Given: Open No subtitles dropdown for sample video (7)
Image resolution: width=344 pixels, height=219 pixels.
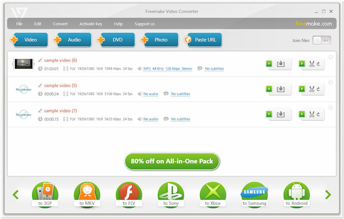Looking at the screenshot, I should click(181, 119).
